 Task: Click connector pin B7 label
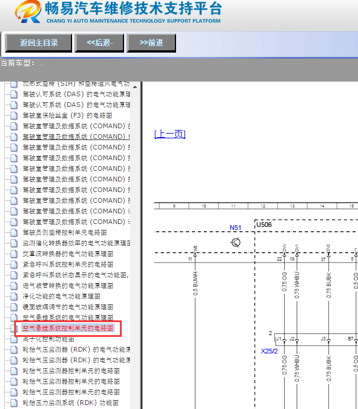click(x=351, y=339)
